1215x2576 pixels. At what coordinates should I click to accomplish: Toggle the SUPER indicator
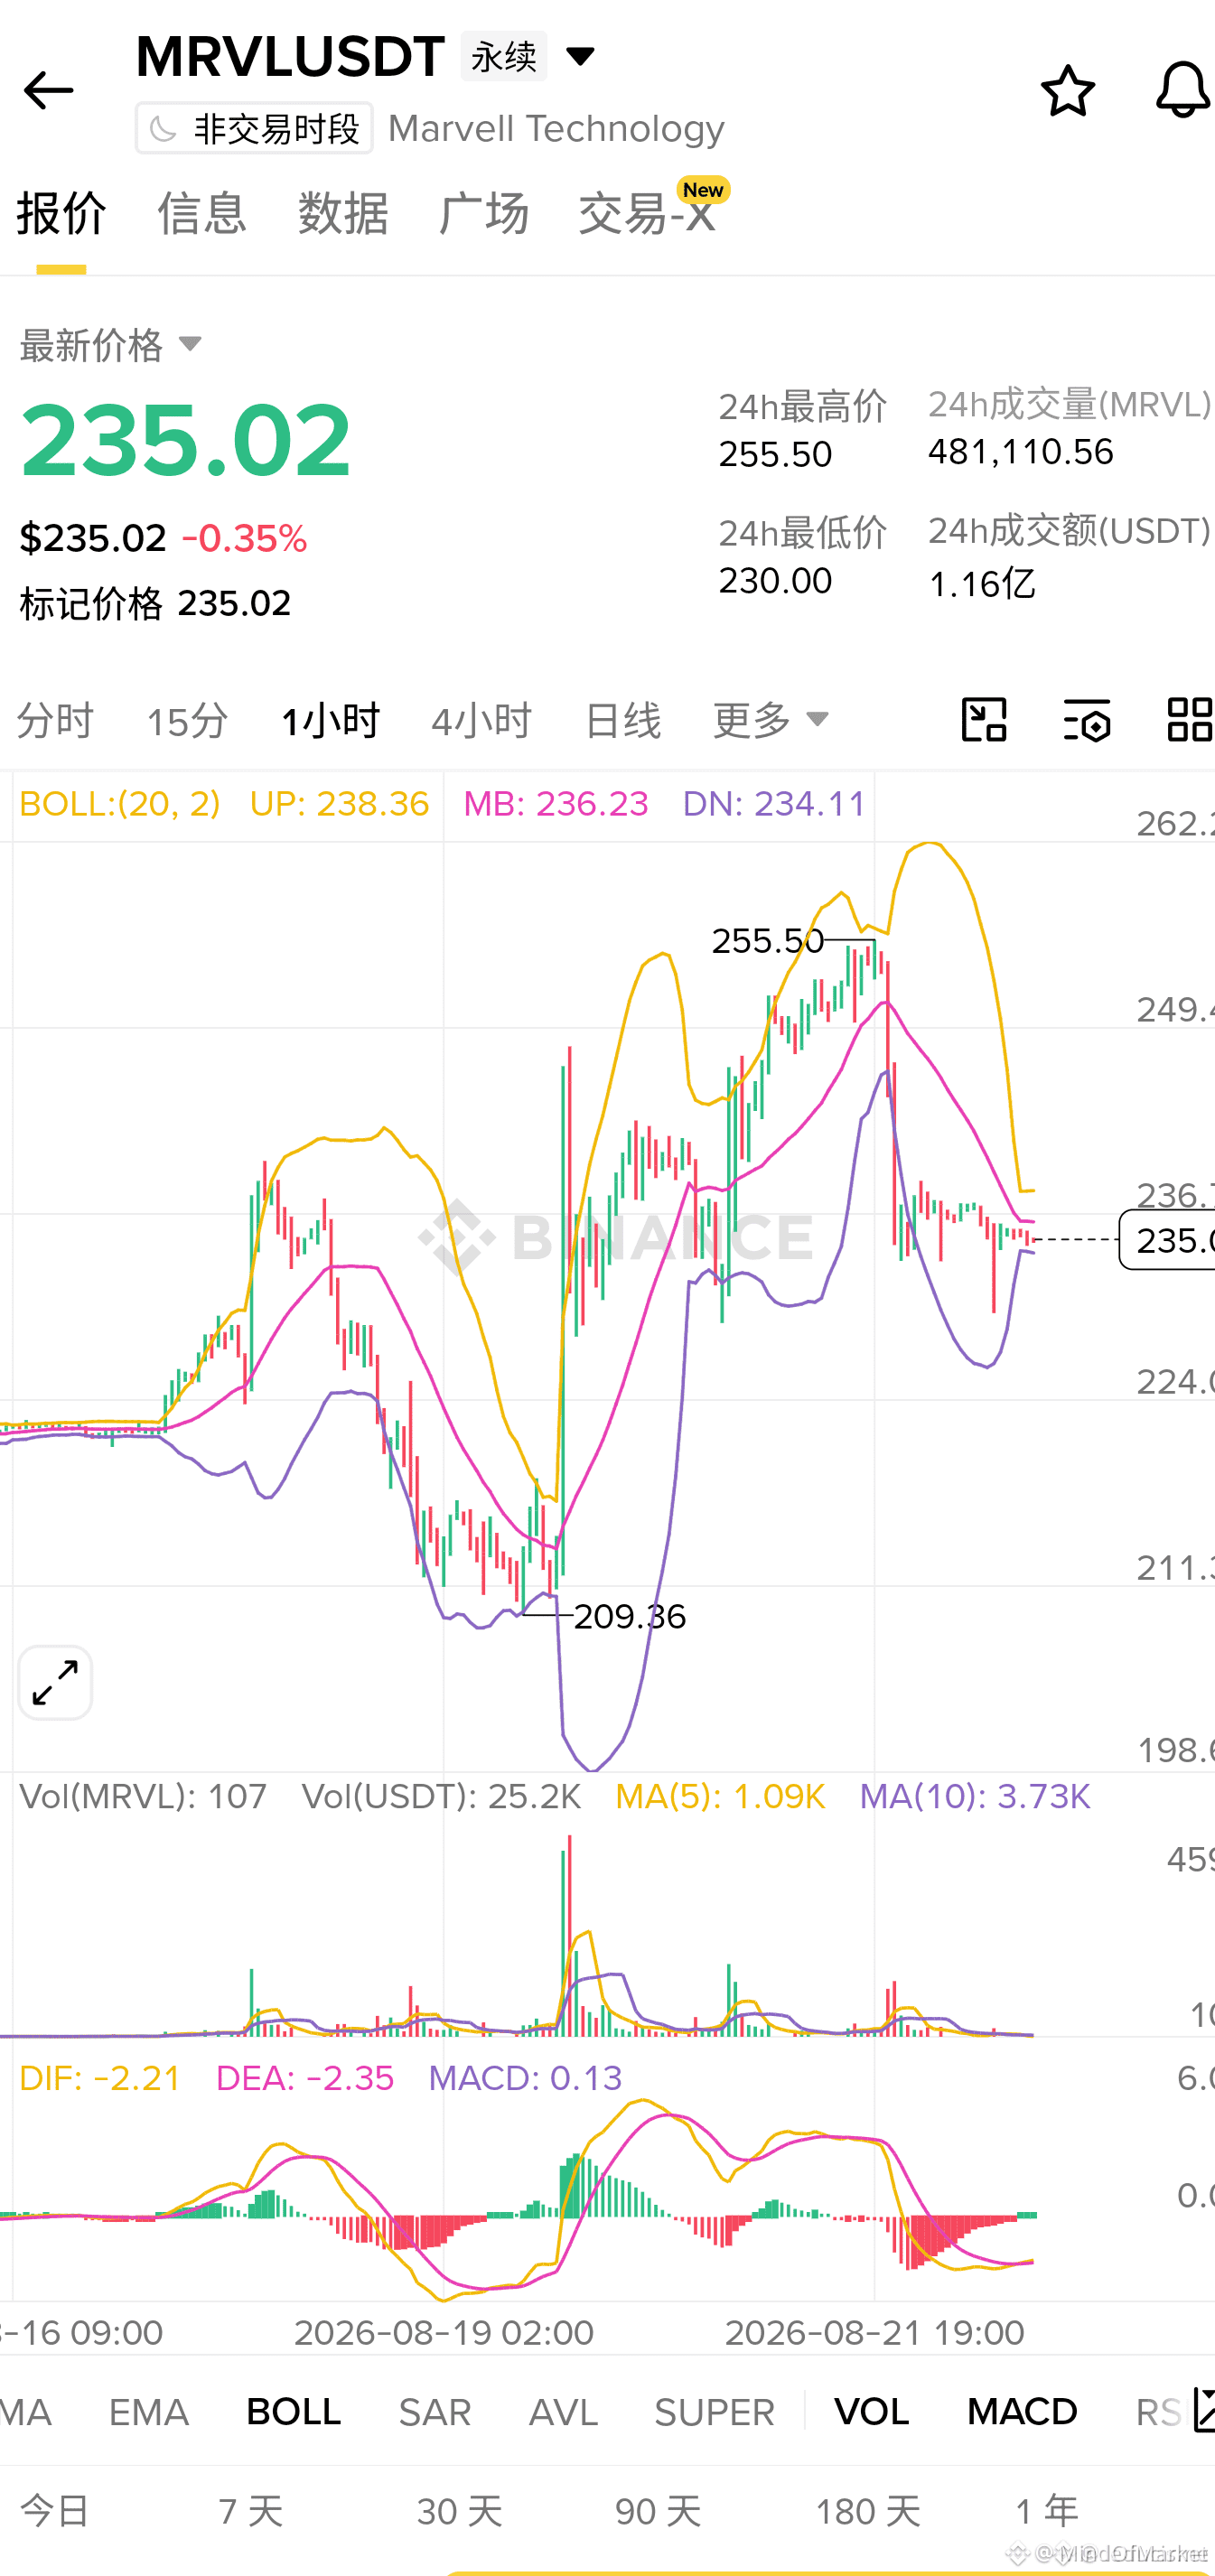point(715,2412)
